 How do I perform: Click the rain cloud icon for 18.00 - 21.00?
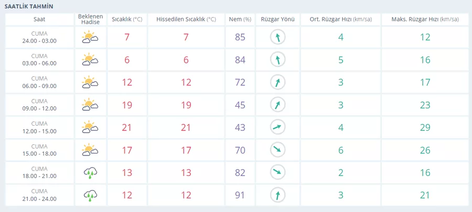[90, 172]
